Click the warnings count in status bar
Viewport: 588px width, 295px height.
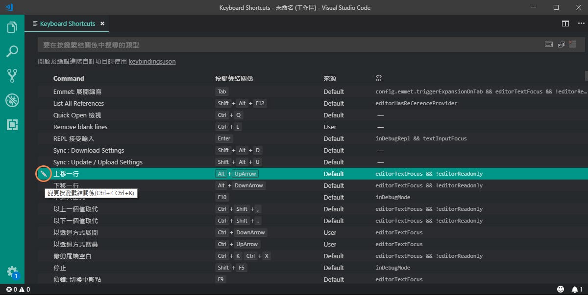point(25,290)
